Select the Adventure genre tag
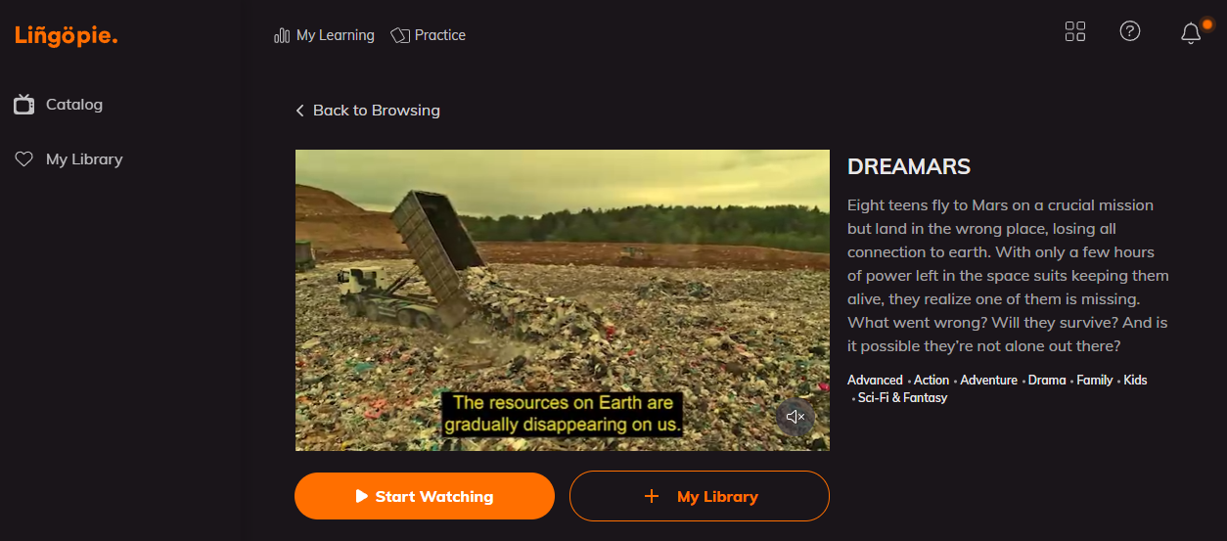 [988, 380]
